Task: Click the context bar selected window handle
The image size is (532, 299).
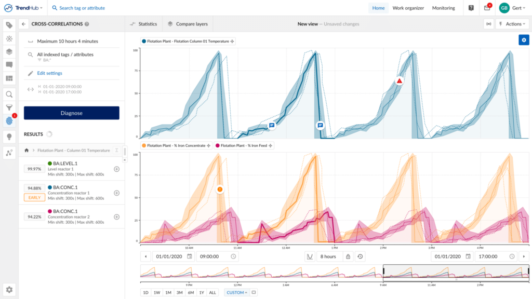Action: pyautogui.click(x=456, y=279)
